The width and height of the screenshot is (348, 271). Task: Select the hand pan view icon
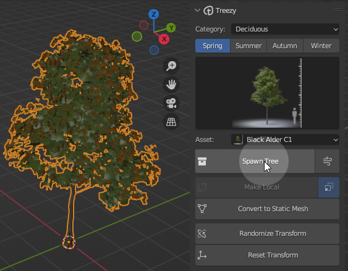171,85
